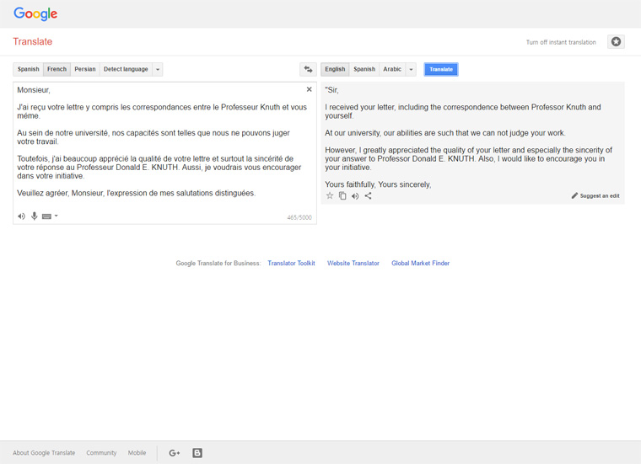Click the 465/5000 character counter

[x=299, y=217]
